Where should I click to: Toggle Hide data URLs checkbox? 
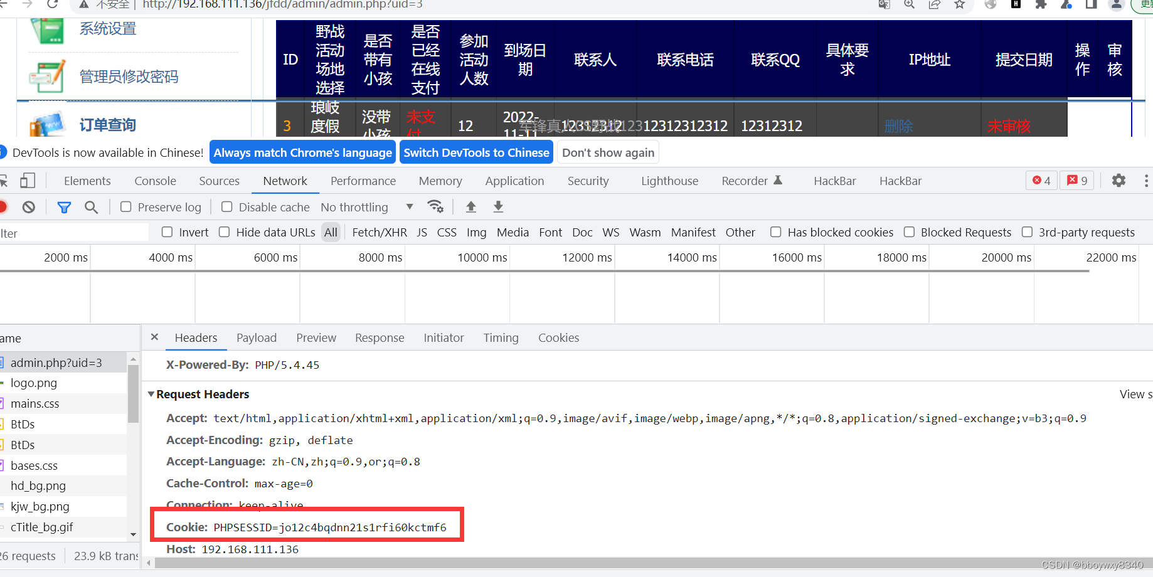coord(225,232)
